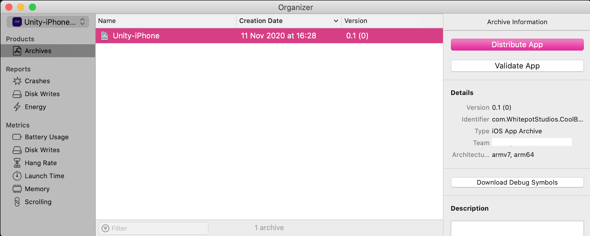Open the Crashes report label
Viewport: 590px width, 236px height.
tap(37, 81)
